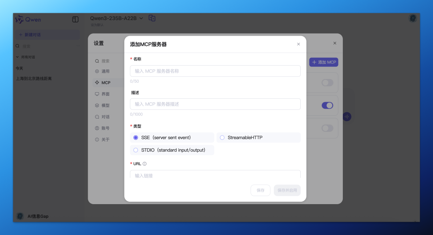Close the 设置 settings panel
The image size is (433, 235).
tap(335, 43)
